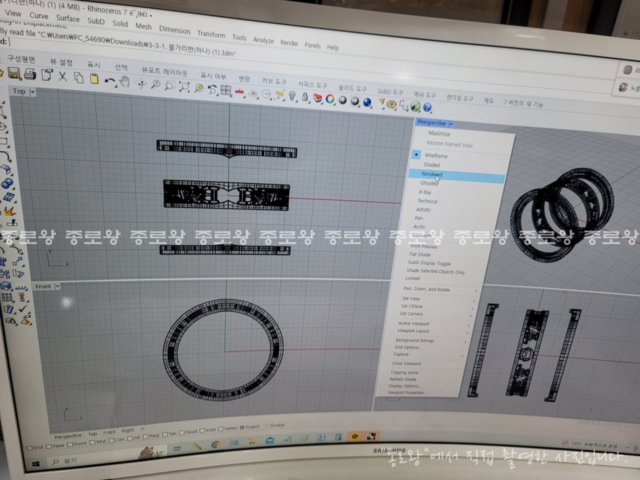Image resolution: width=640 pixels, height=480 pixels.
Task: Open the Surface menu
Action: click(67, 18)
